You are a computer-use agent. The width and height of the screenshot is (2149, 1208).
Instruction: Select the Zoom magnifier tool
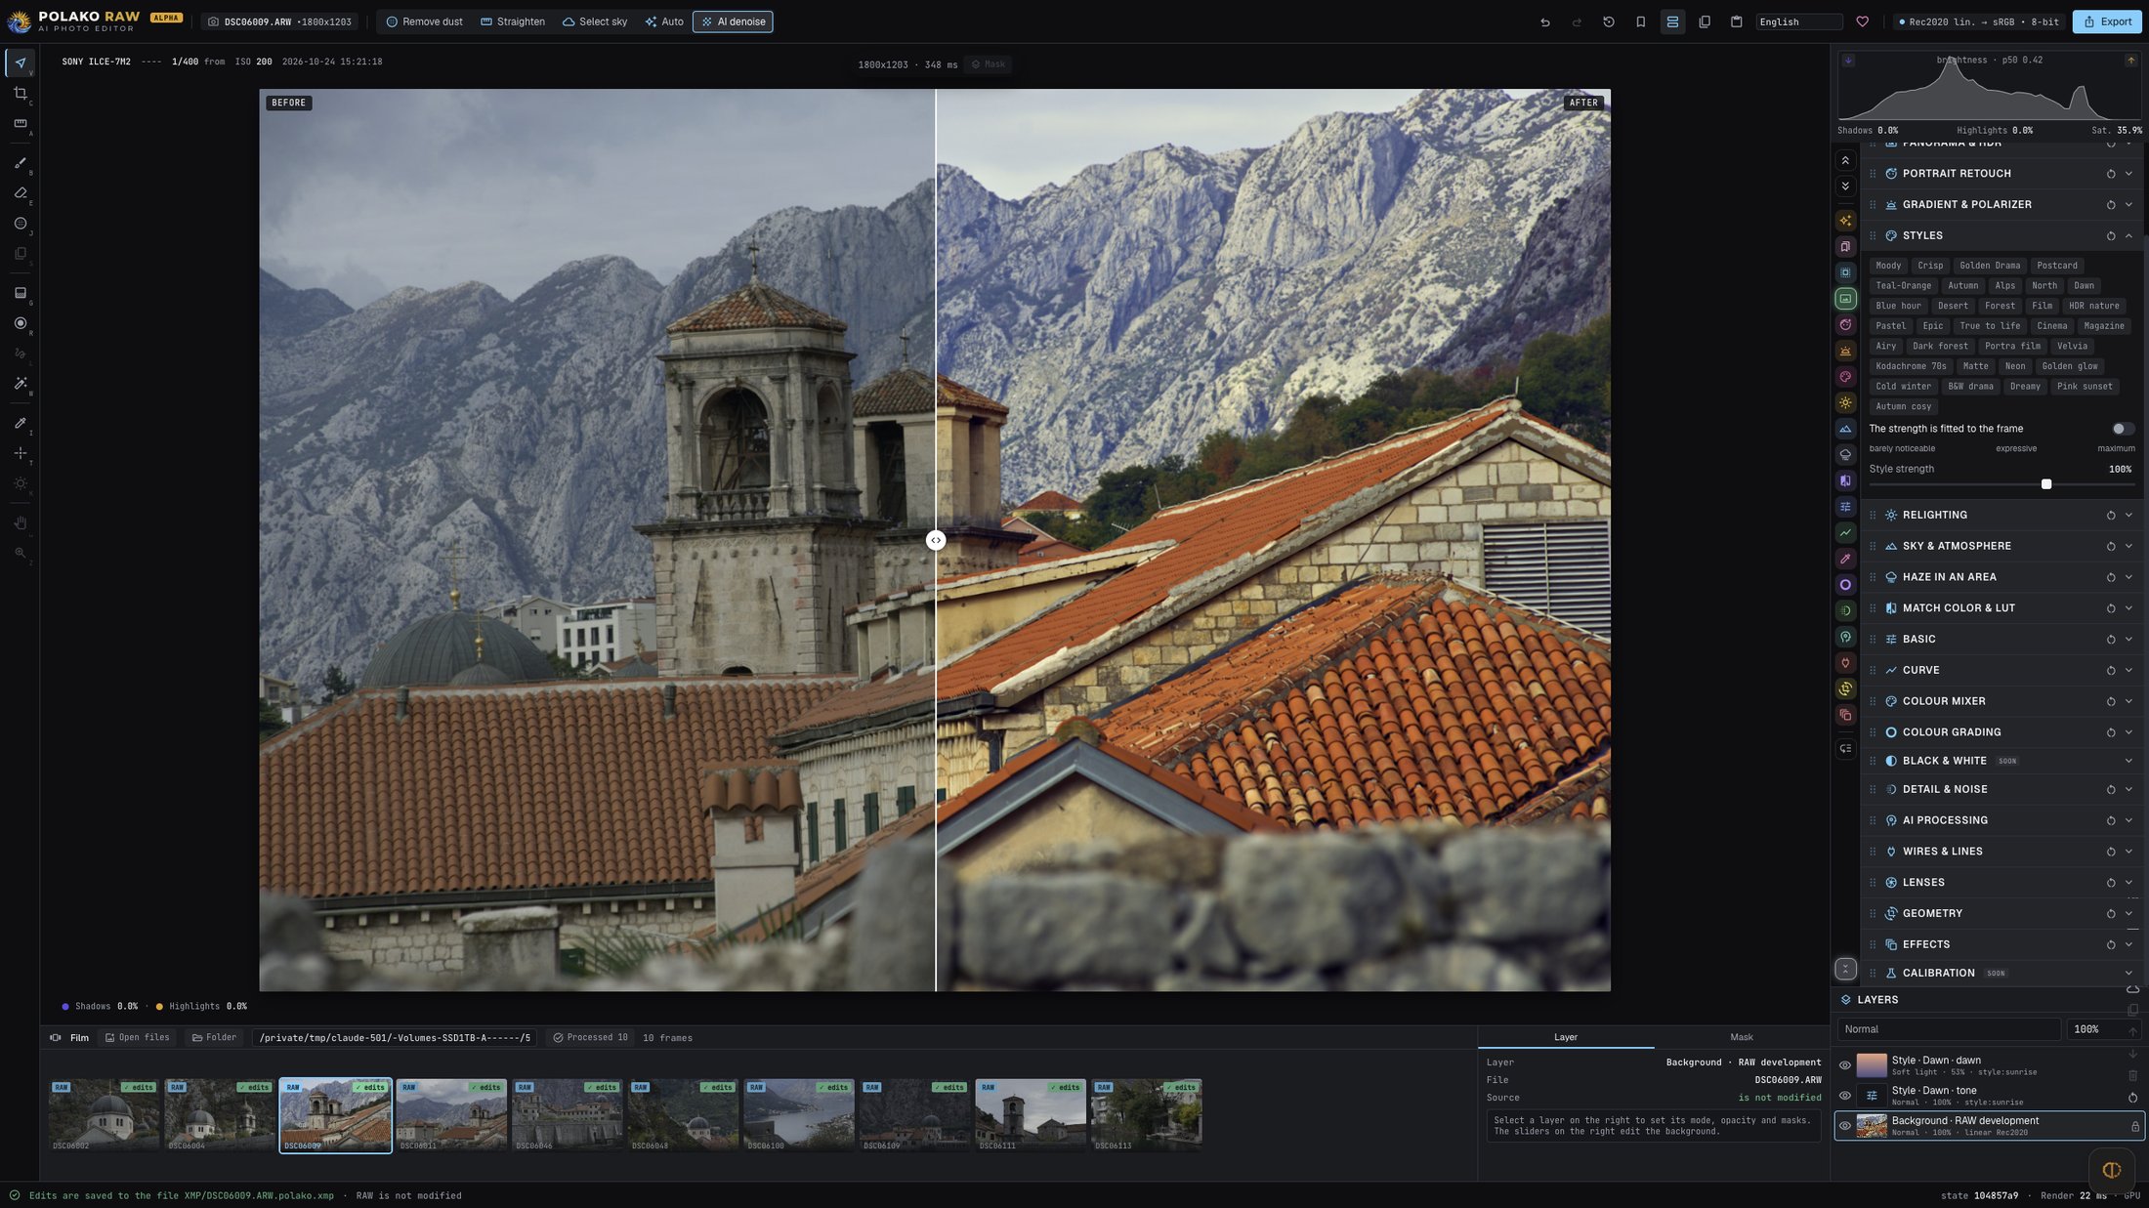point(20,553)
